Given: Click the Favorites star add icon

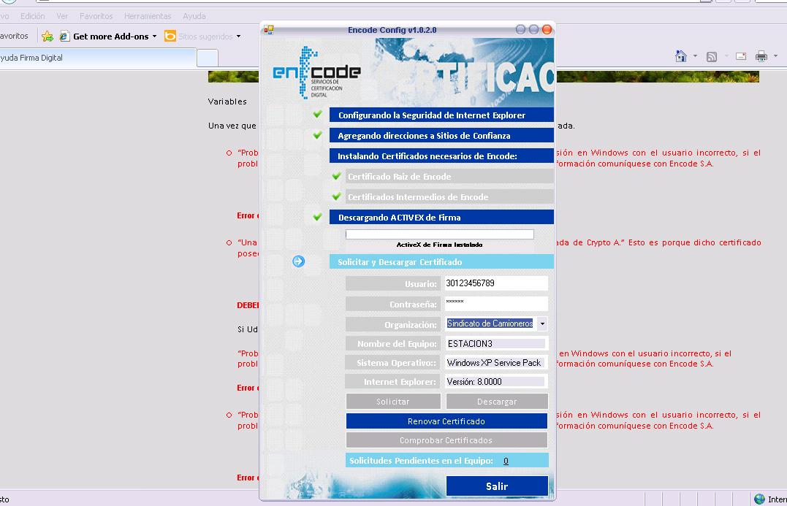Looking at the screenshot, I should coord(47,36).
